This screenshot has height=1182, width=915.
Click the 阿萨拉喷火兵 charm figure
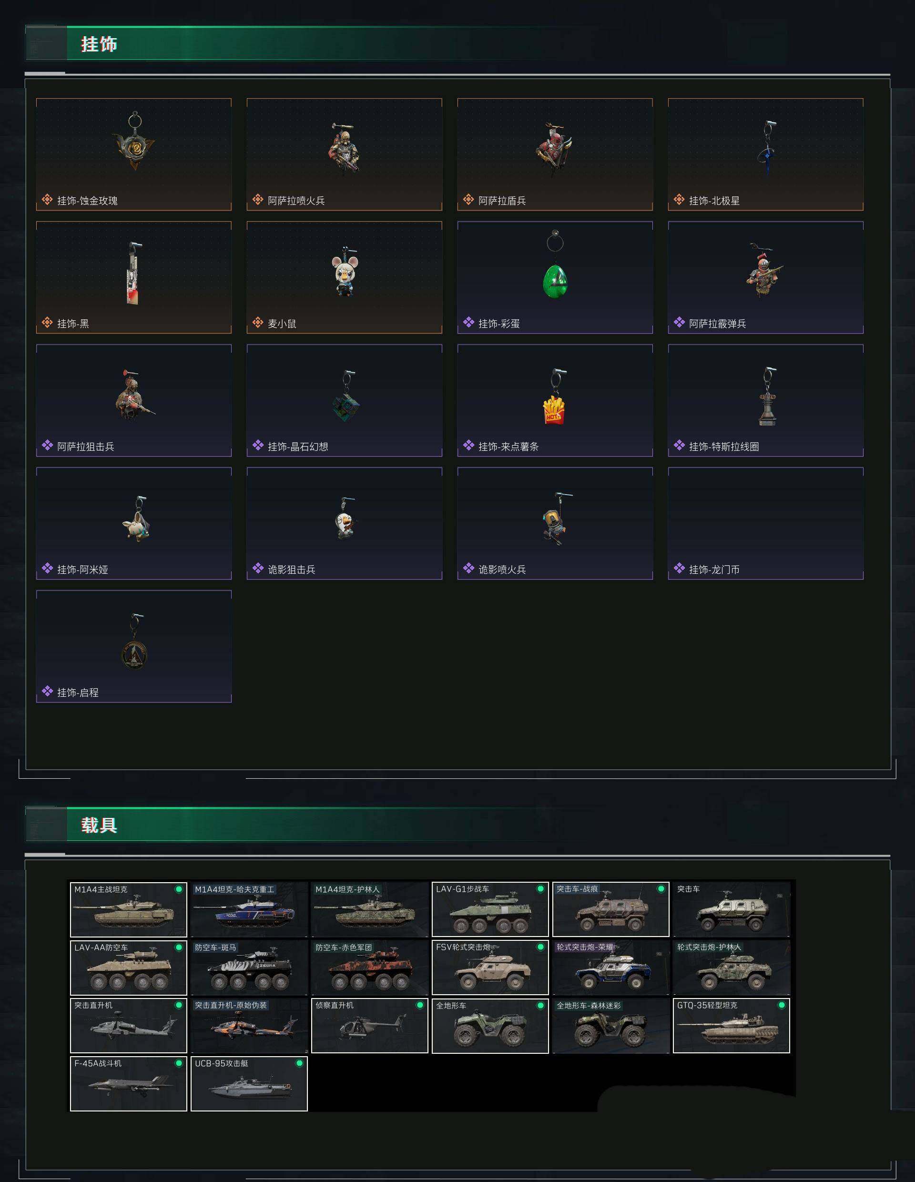pyautogui.click(x=344, y=148)
